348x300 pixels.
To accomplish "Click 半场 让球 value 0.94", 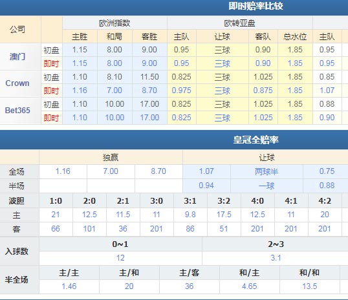I will tap(206, 186).
